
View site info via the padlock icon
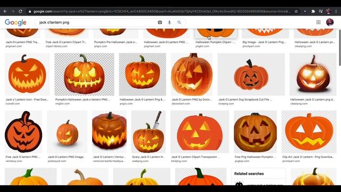tap(30, 11)
